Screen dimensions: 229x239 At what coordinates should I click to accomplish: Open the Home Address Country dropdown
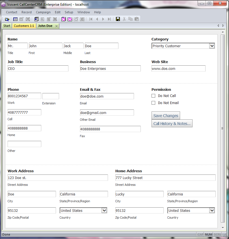tap(212, 210)
